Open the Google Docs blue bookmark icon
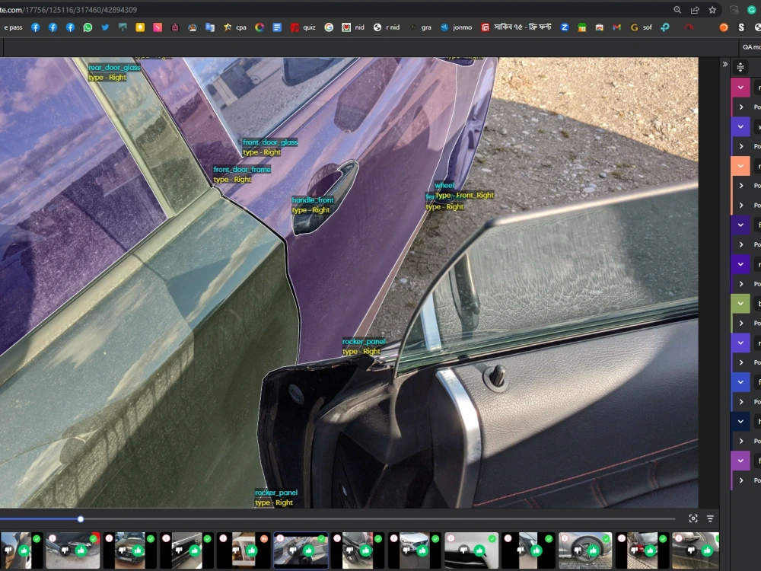Screen dimensions: 761x571 point(277,27)
